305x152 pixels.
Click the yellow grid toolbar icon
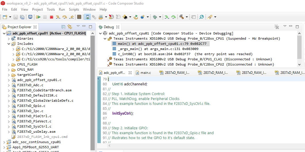79,17
